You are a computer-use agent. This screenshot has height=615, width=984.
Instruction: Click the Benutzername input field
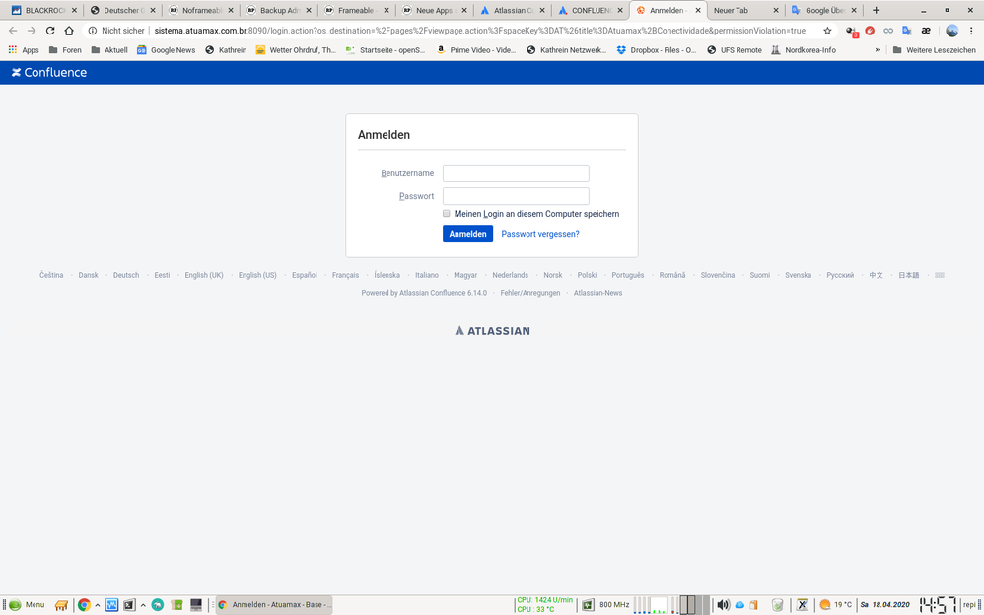click(x=516, y=173)
